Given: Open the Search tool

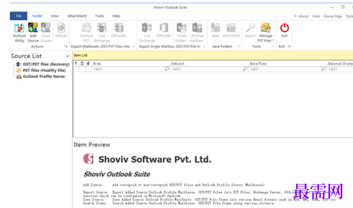Looking at the screenshot, I should (x=250, y=30).
